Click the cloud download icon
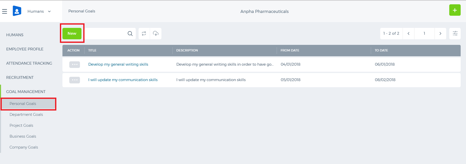The image size is (466, 164). (156, 33)
